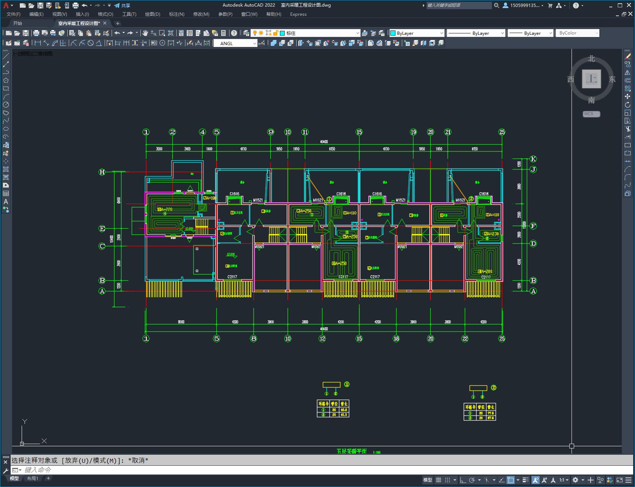Select the Circle draw tool
Image resolution: width=635 pixels, height=487 pixels.
click(x=6, y=105)
